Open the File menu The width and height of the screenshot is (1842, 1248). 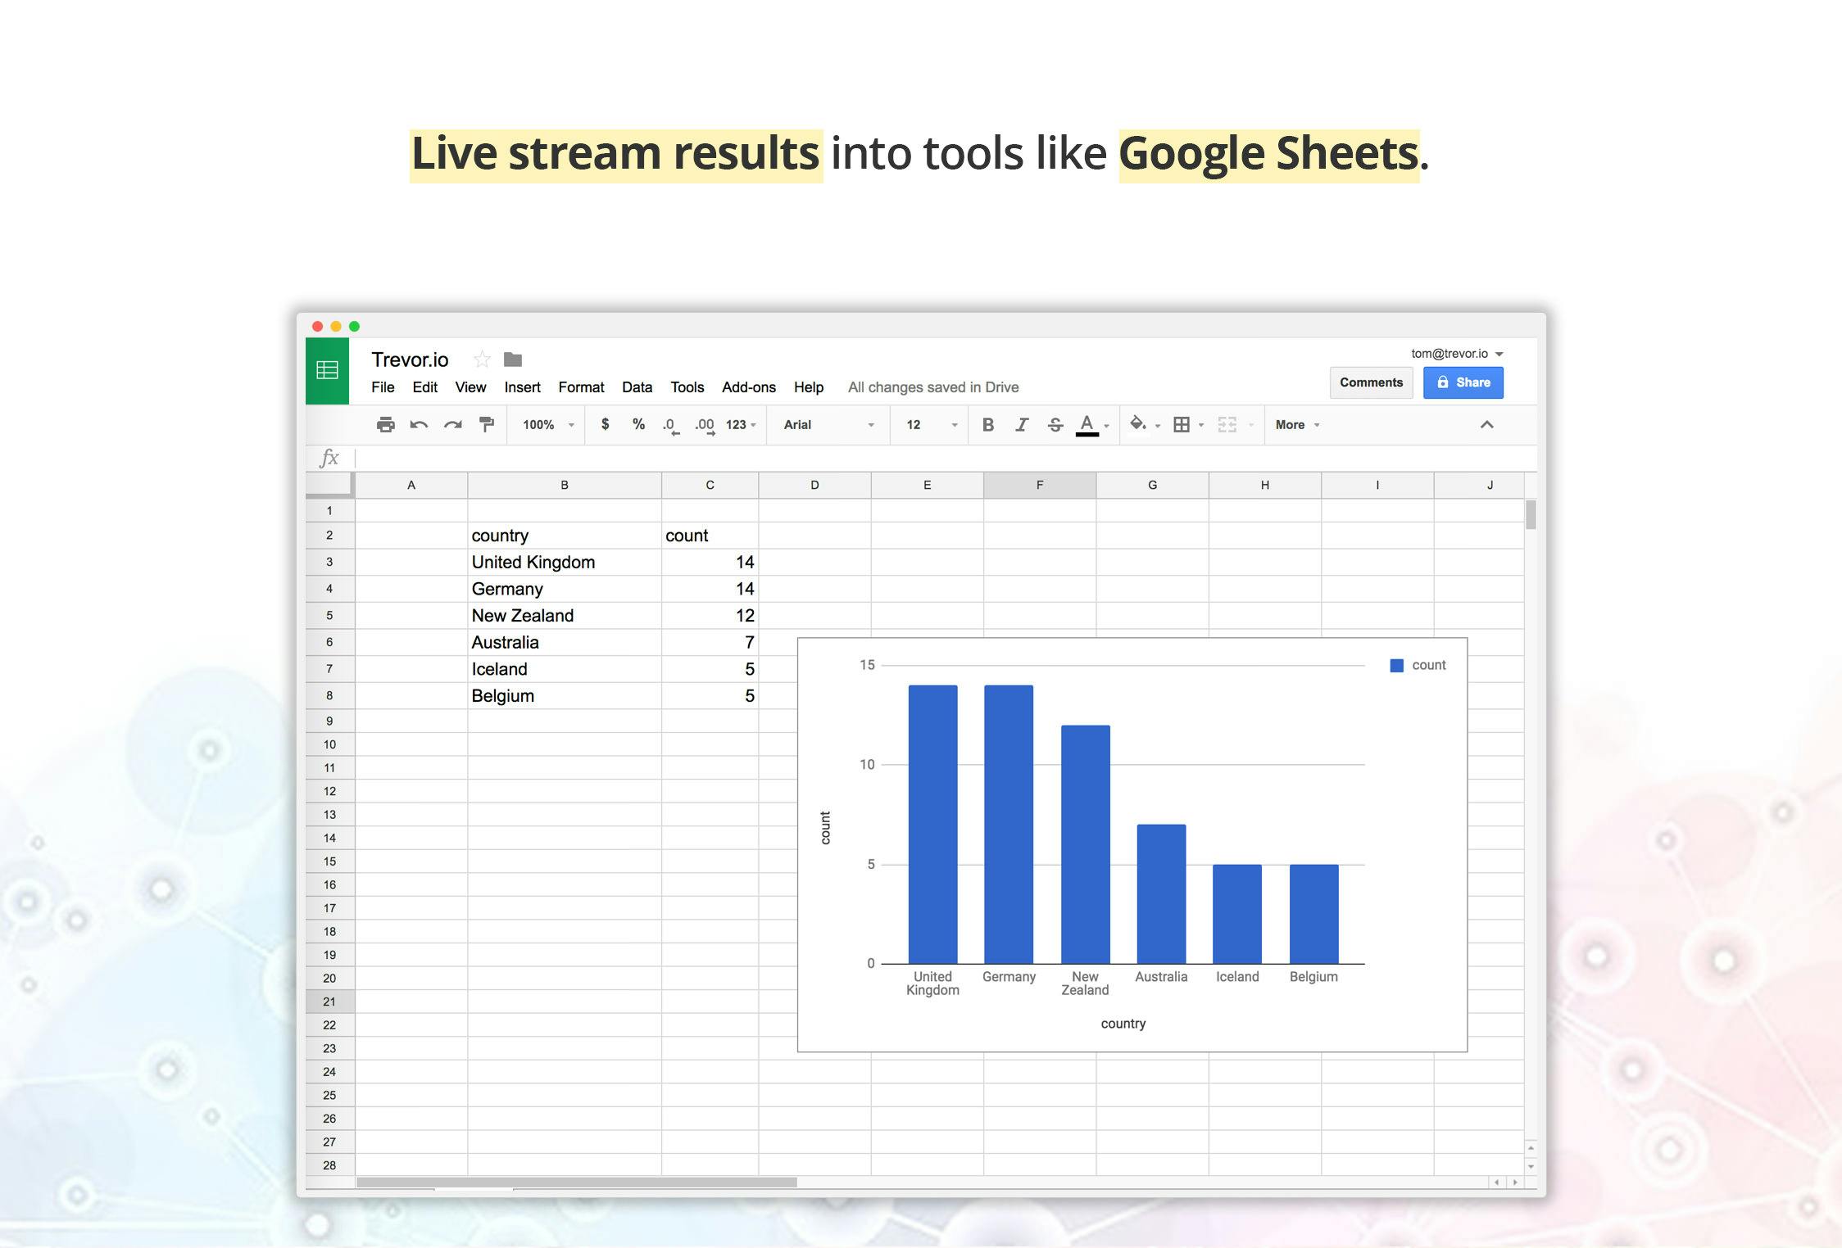383,387
